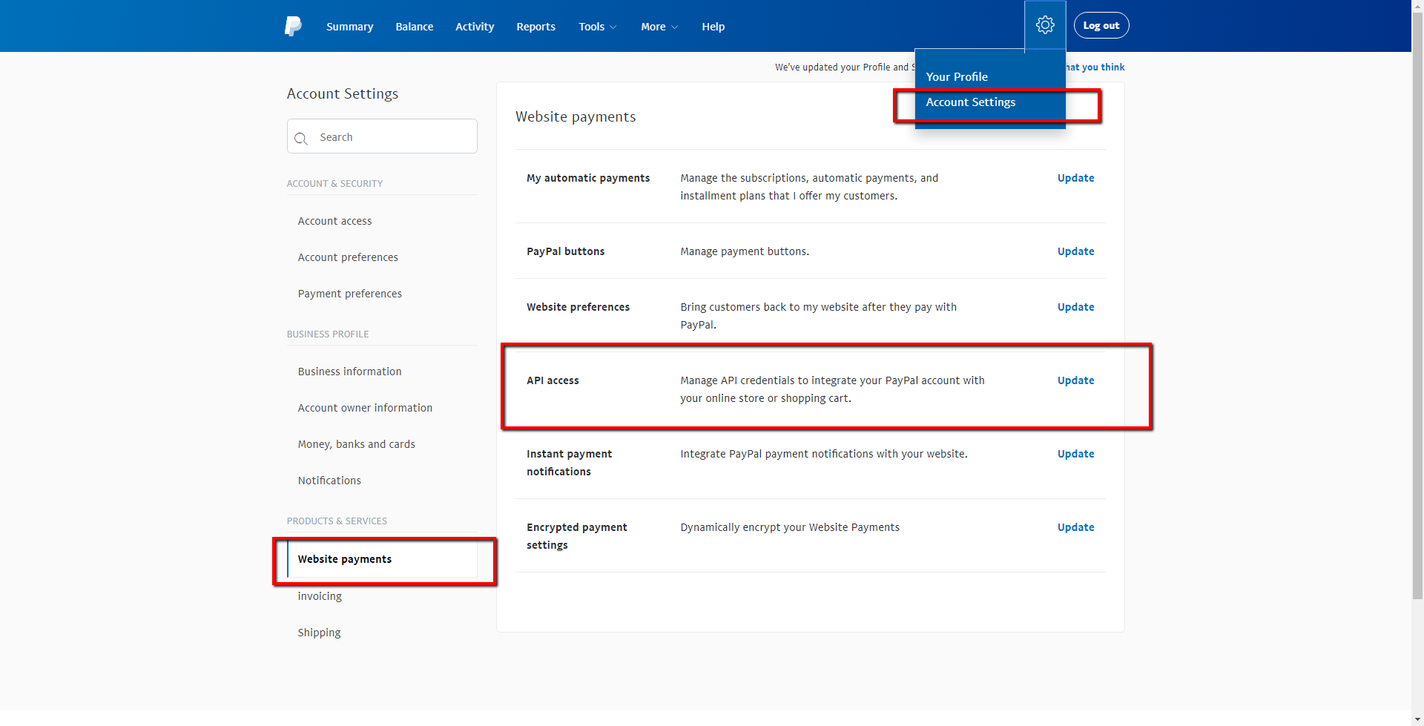
Task: Focus the Account Settings search field
Action: click(x=382, y=136)
